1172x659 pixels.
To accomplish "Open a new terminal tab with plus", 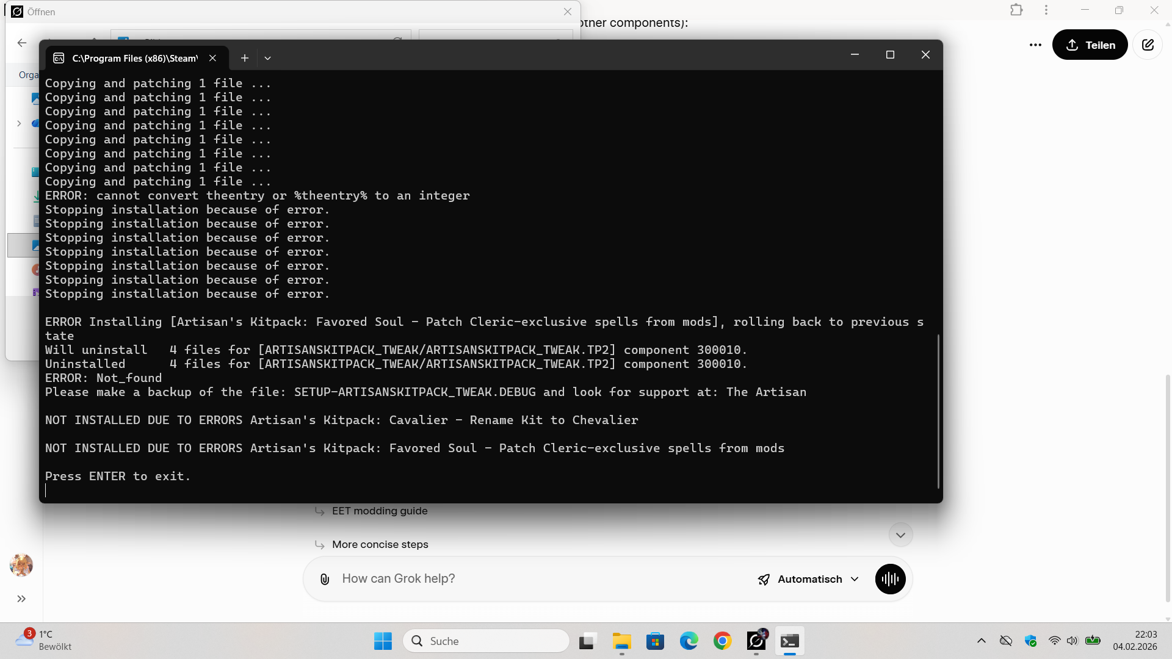I will coord(244,58).
